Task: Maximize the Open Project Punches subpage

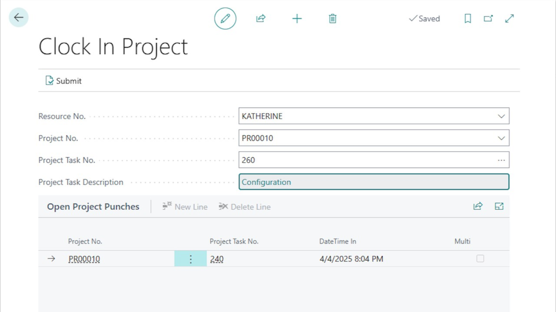Action: 499,207
